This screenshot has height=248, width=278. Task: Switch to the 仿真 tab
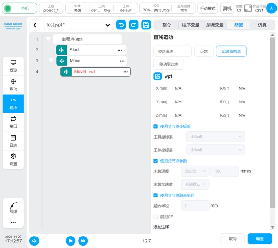click(x=261, y=25)
